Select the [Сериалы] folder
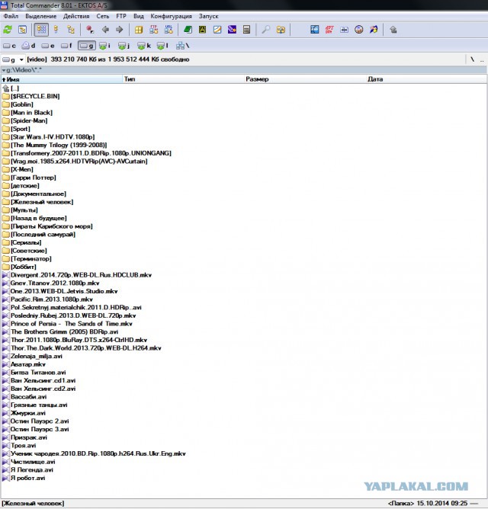The width and height of the screenshot is (488, 509). [x=22, y=242]
